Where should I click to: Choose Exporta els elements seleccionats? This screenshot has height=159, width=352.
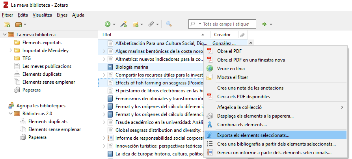276,135
